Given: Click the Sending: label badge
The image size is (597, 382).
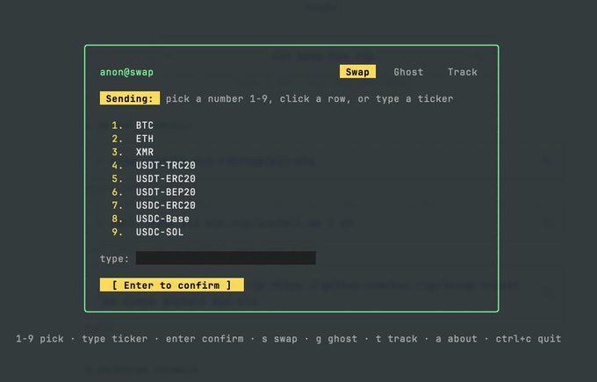Looking at the screenshot, I should tap(129, 98).
